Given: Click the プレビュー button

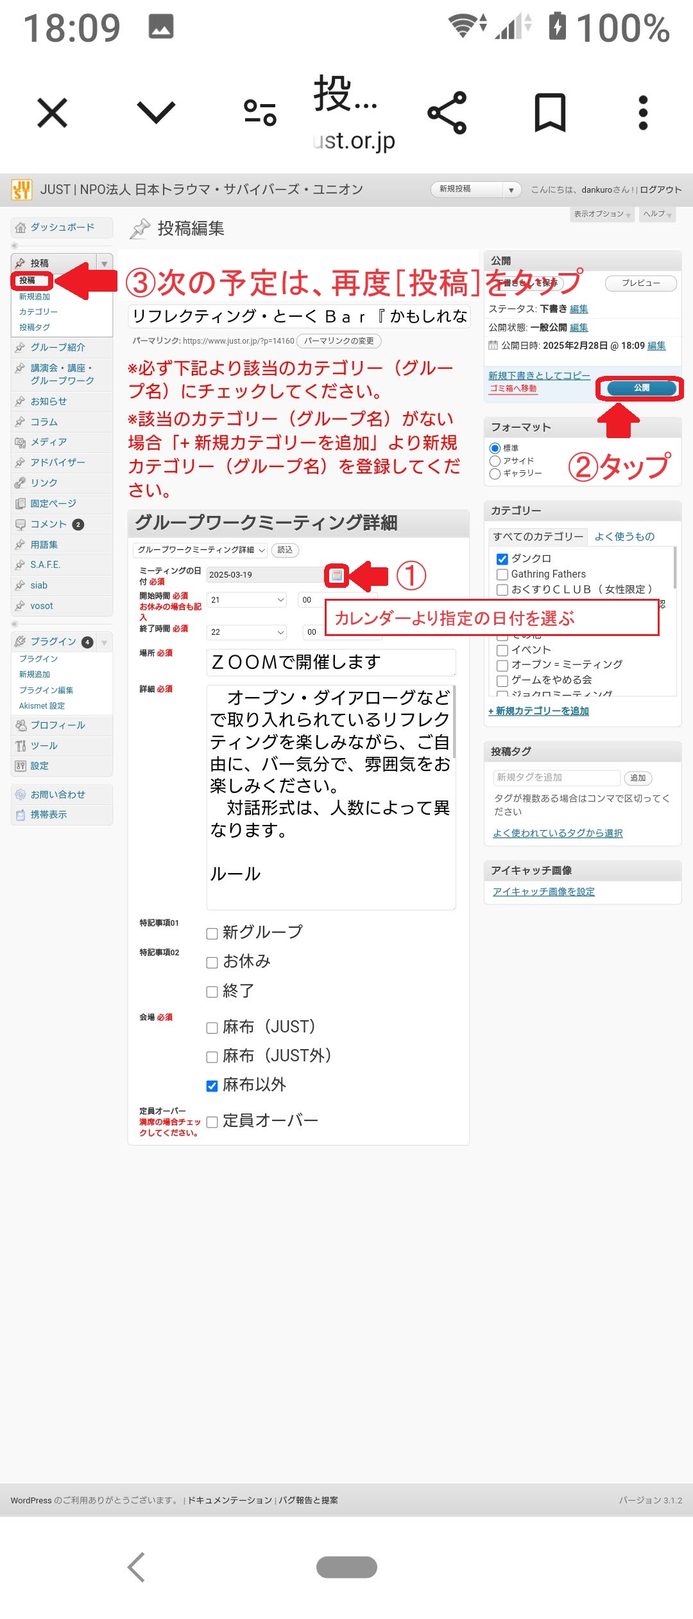Looking at the screenshot, I should (640, 283).
